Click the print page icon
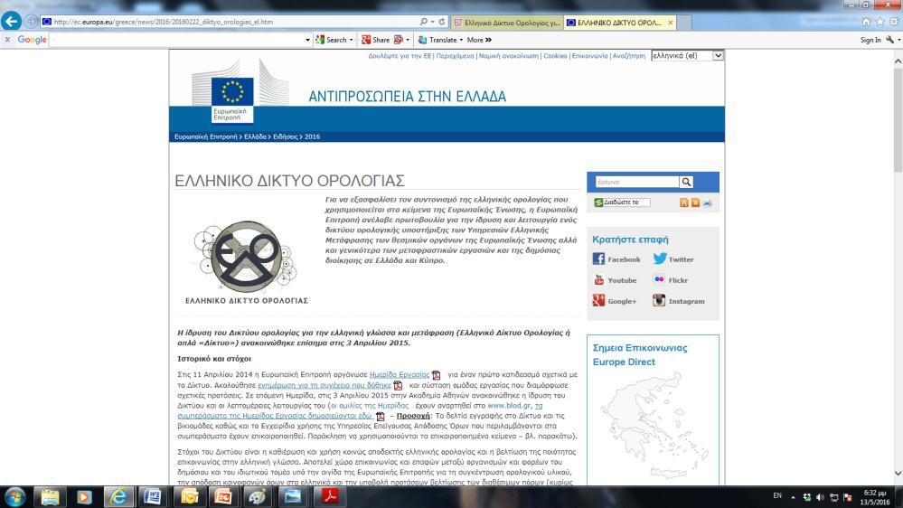This screenshot has width=903, height=508. pos(707,202)
